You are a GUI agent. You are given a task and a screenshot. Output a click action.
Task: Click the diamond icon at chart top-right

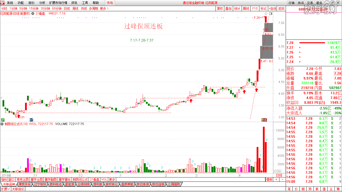pyautogui.click(x=266, y=13)
